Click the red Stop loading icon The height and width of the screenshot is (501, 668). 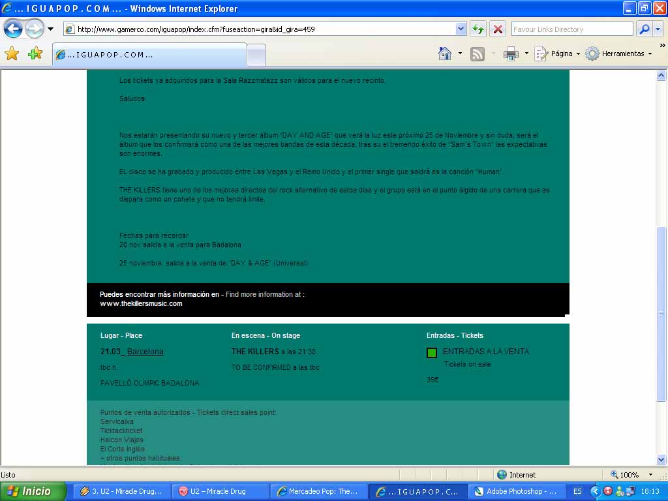click(498, 29)
